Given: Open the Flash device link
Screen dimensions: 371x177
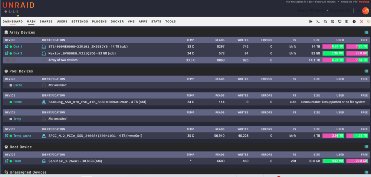Looking at the screenshot, I should (x=17, y=161).
